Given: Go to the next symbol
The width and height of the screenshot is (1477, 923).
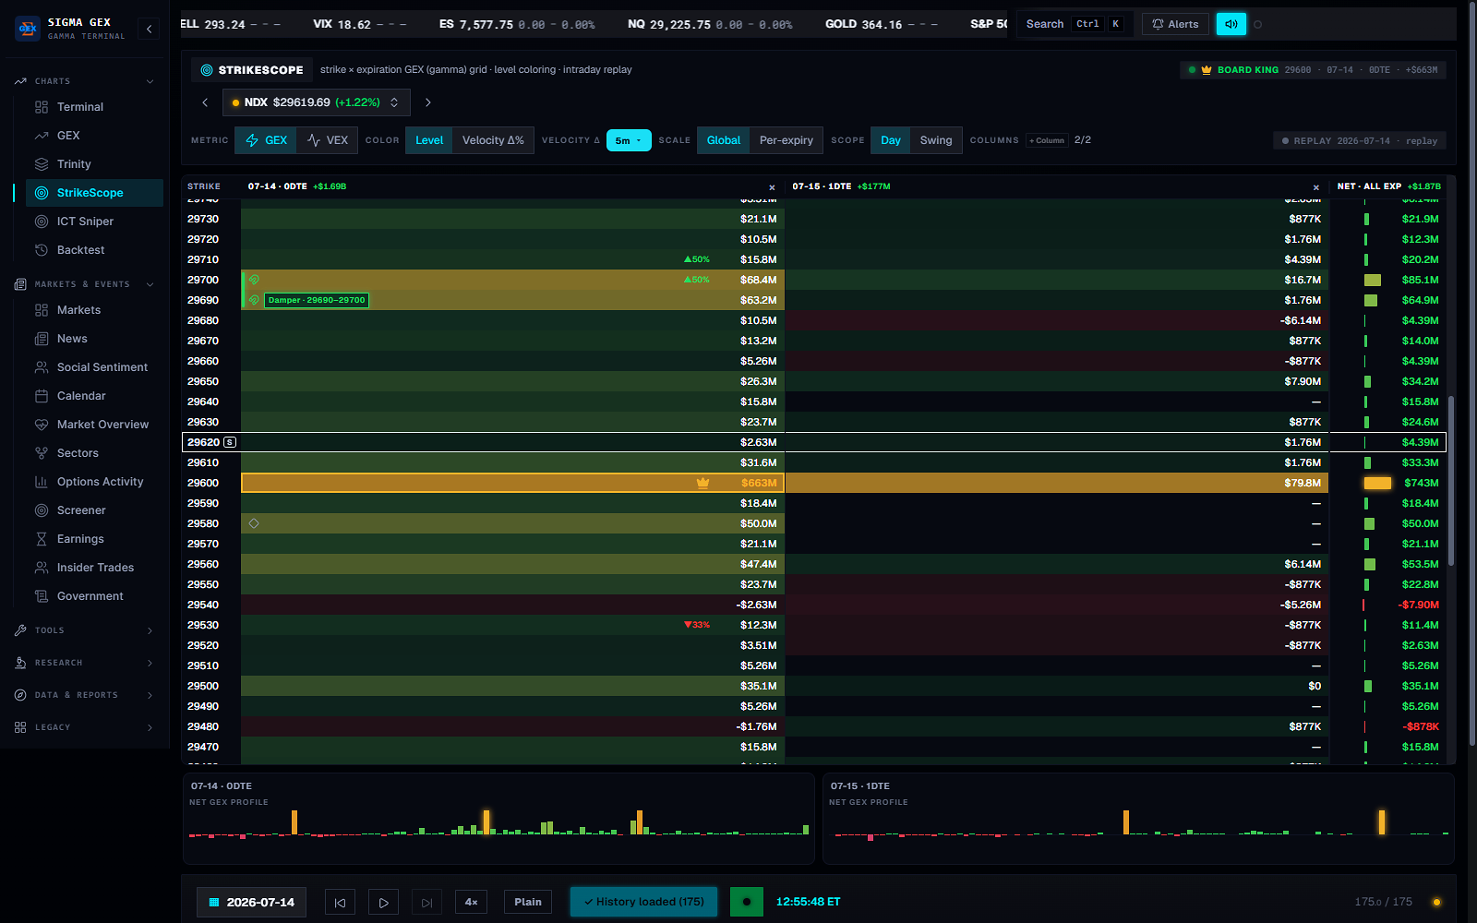Looking at the screenshot, I should click(x=427, y=102).
